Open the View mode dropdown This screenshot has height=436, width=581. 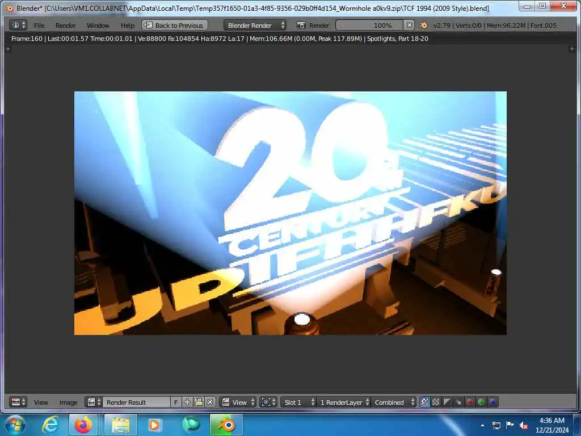tap(238, 403)
